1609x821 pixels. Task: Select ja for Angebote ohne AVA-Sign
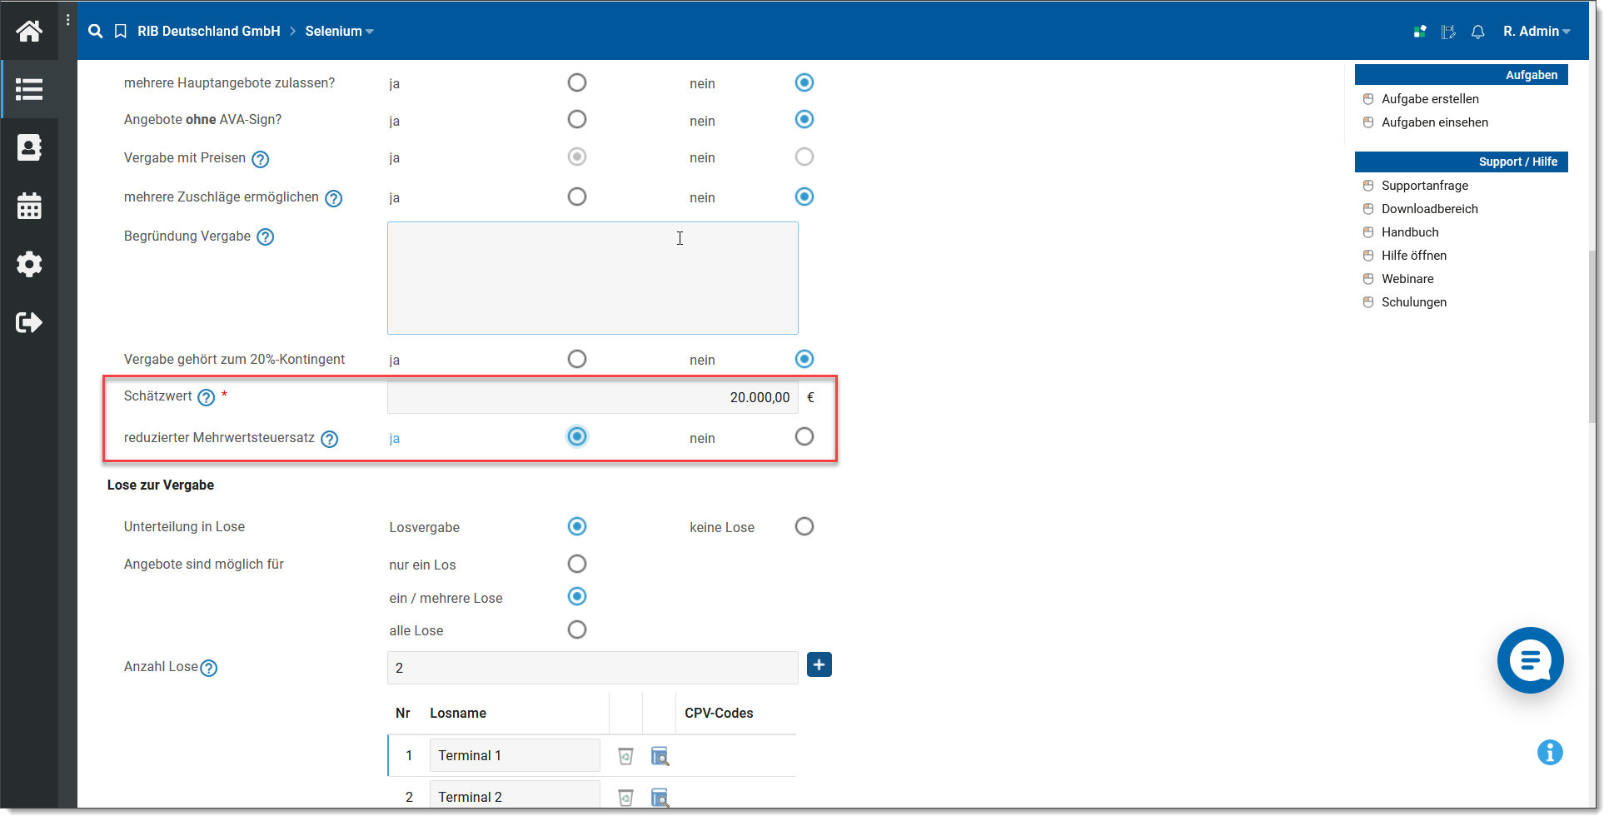577,119
